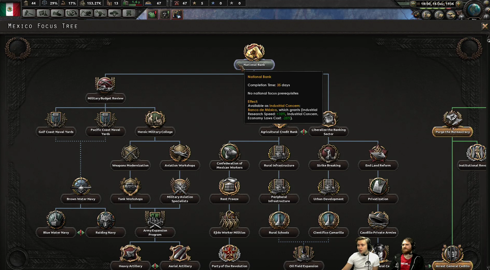
Task: Open the Diplomacy handshake icon
Action: [57, 13]
